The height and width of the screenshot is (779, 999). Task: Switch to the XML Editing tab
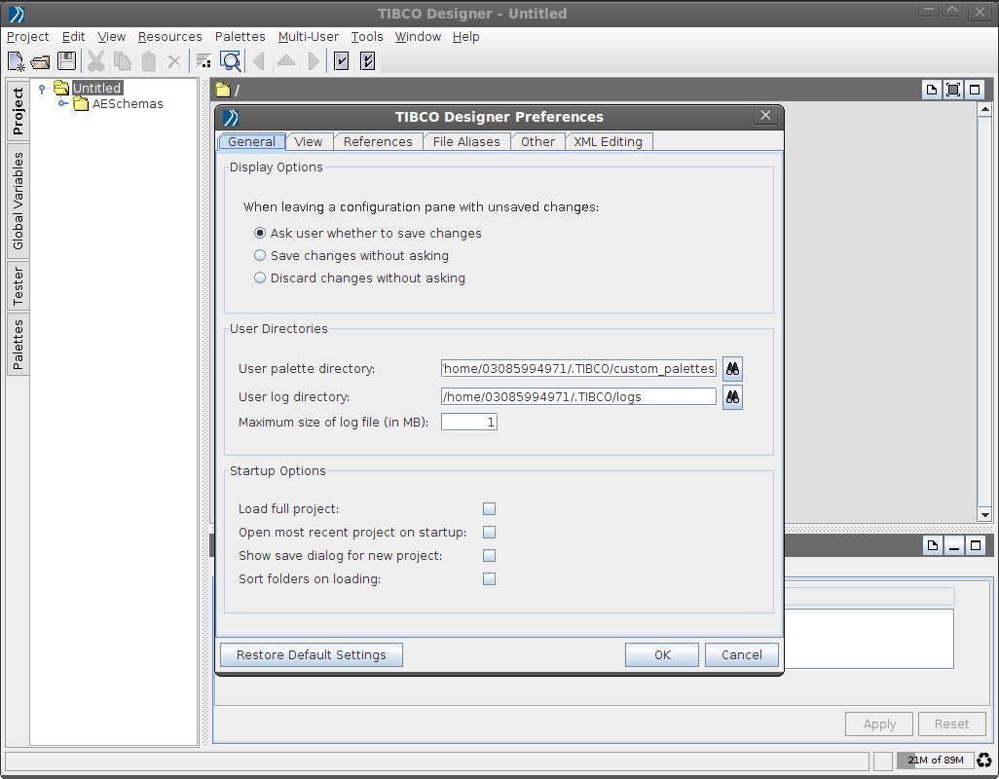[608, 142]
